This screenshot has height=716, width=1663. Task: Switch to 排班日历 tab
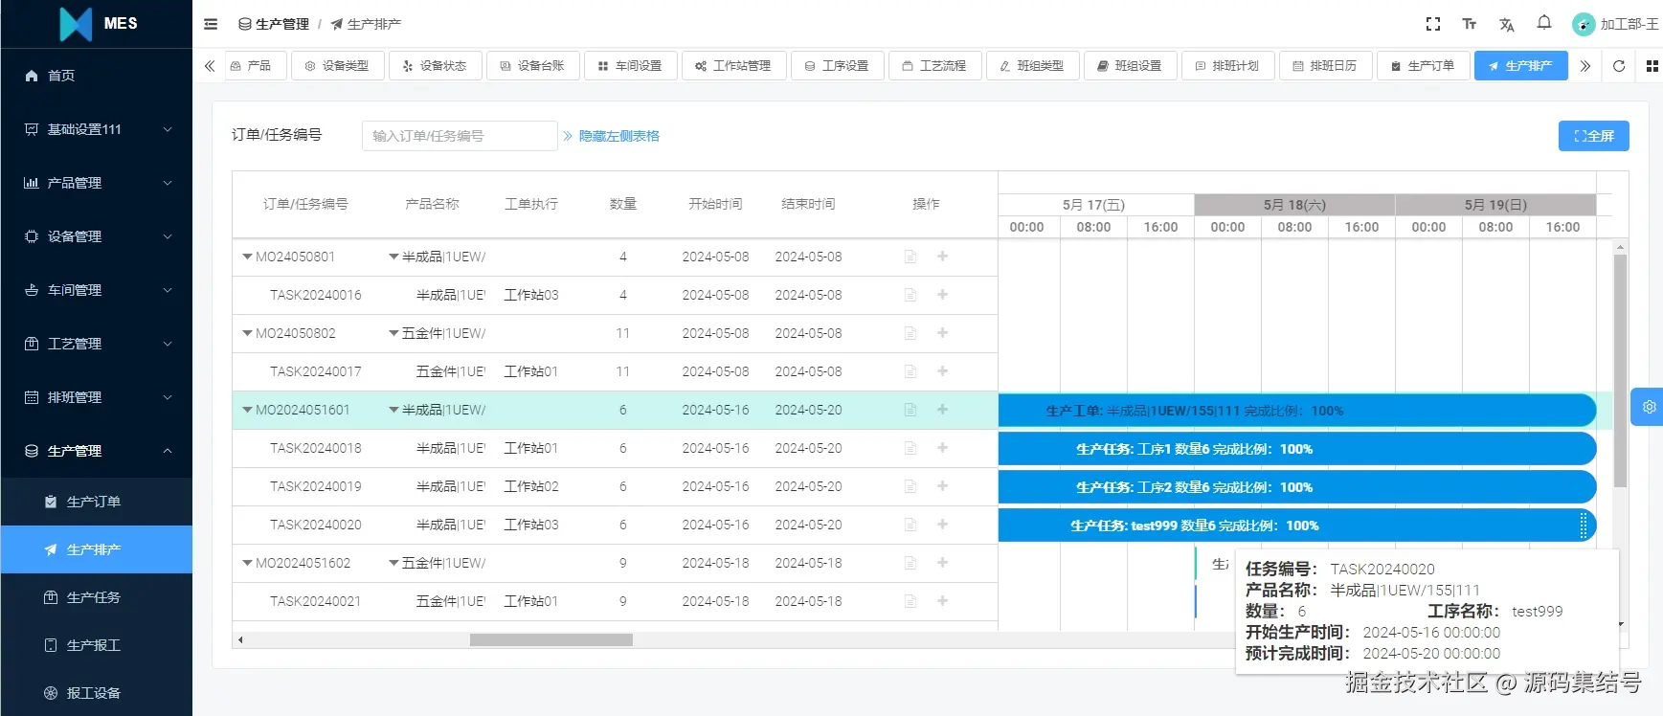point(1325,66)
